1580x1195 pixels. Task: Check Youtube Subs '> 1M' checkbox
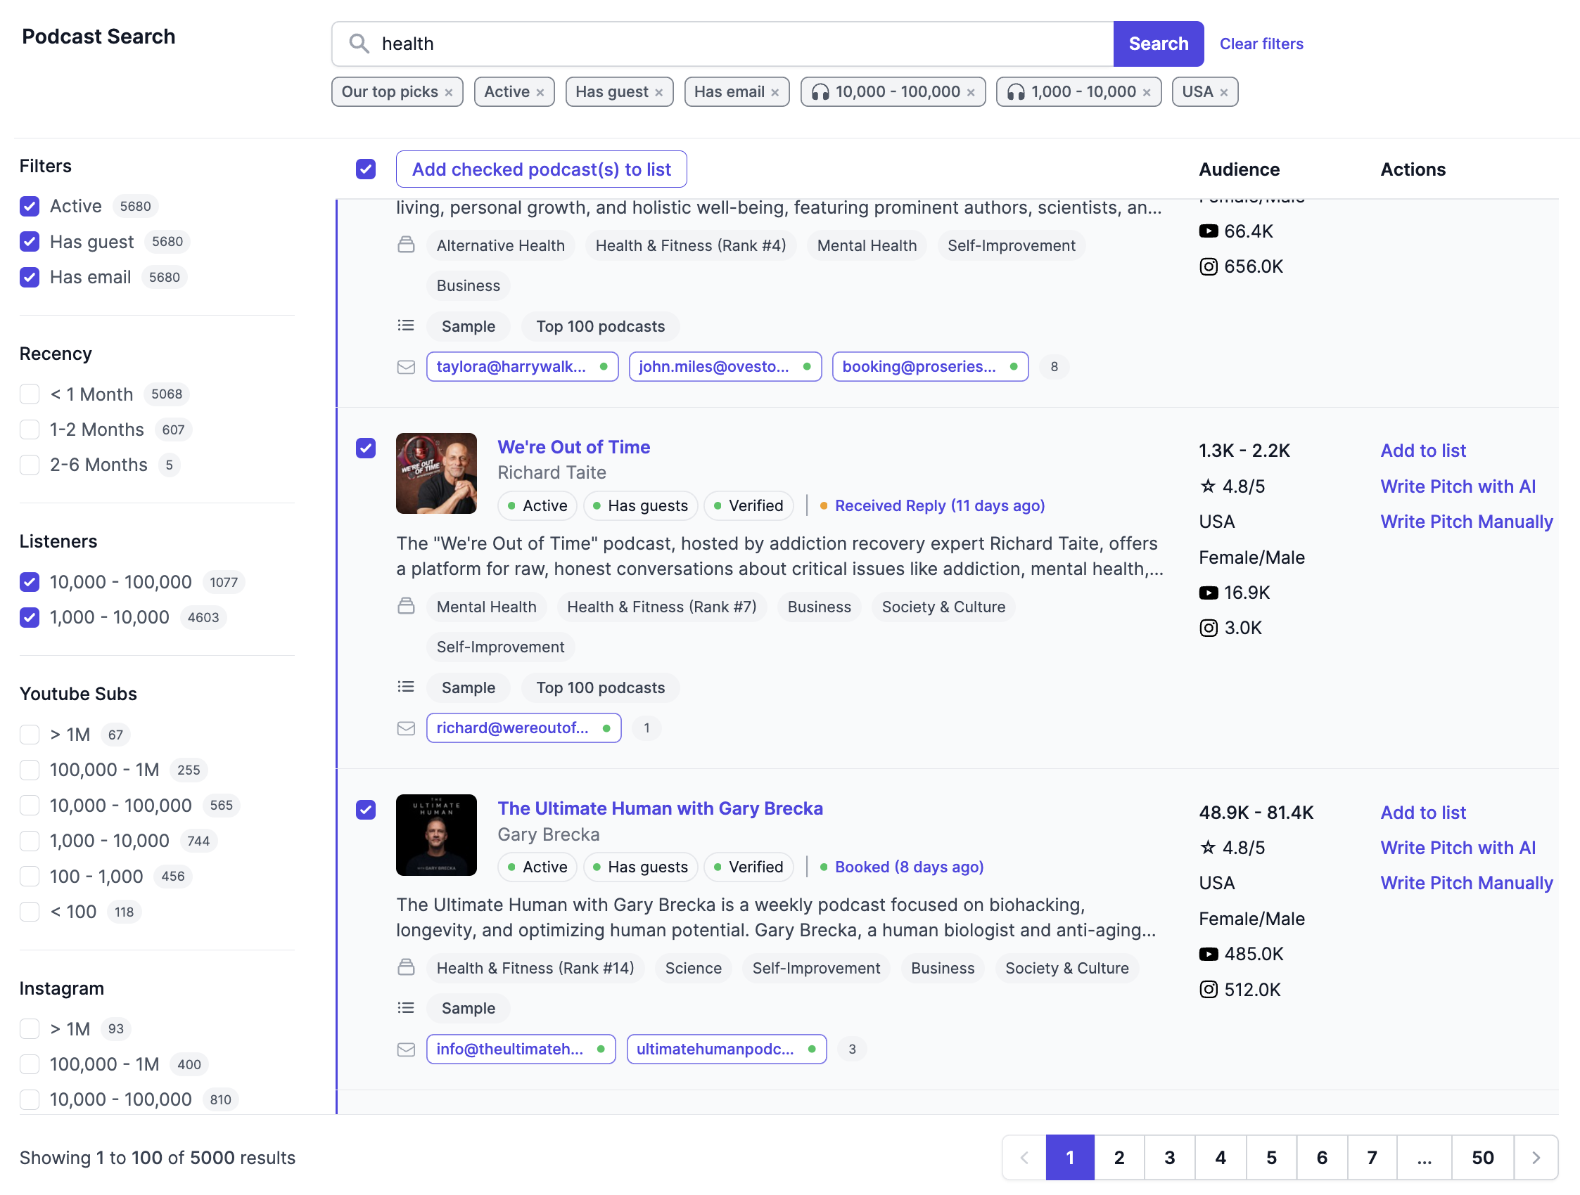tap(30, 735)
